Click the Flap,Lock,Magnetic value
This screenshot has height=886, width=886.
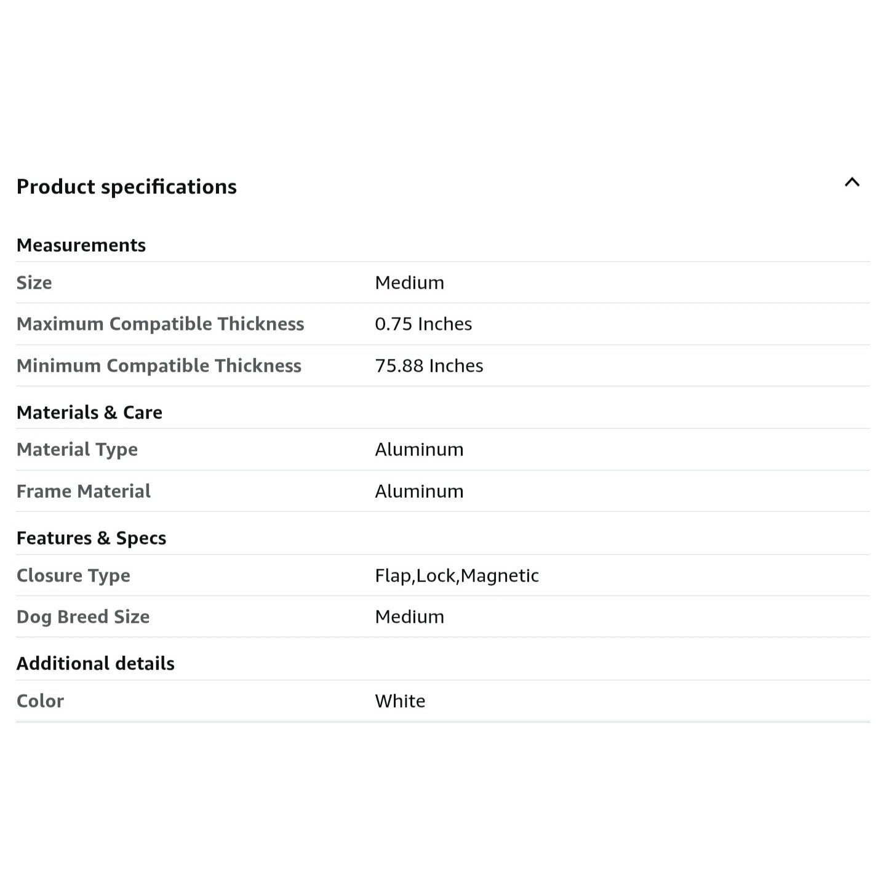pyautogui.click(x=457, y=575)
